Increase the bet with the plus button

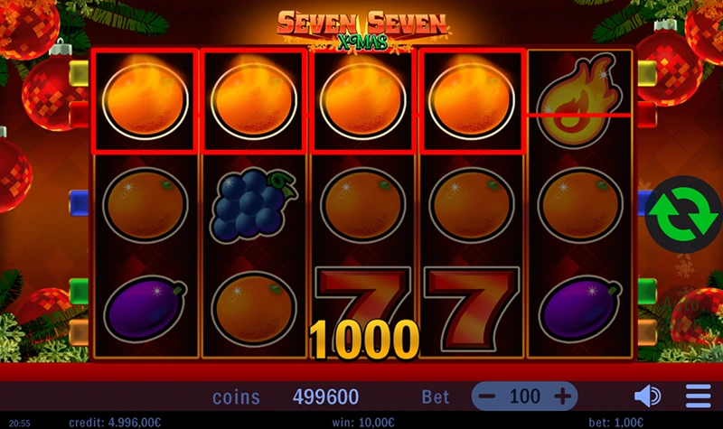[x=562, y=396]
